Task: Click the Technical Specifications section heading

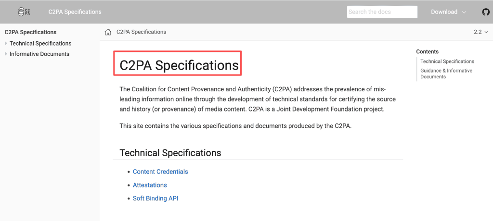Action: coord(170,153)
